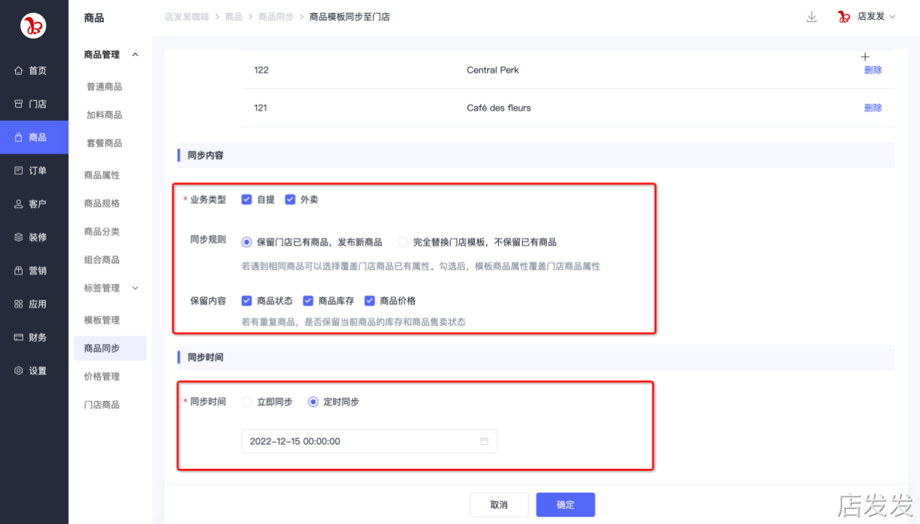The width and height of the screenshot is (920, 524).
Task: Click the 装修 layers icon
Action: pos(19,237)
